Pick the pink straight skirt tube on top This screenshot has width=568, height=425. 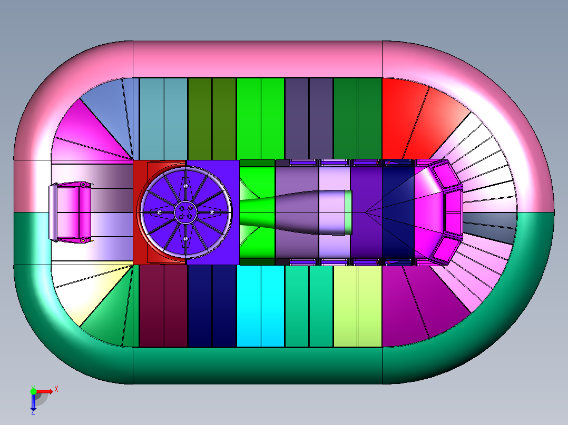[x=258, y=59]
